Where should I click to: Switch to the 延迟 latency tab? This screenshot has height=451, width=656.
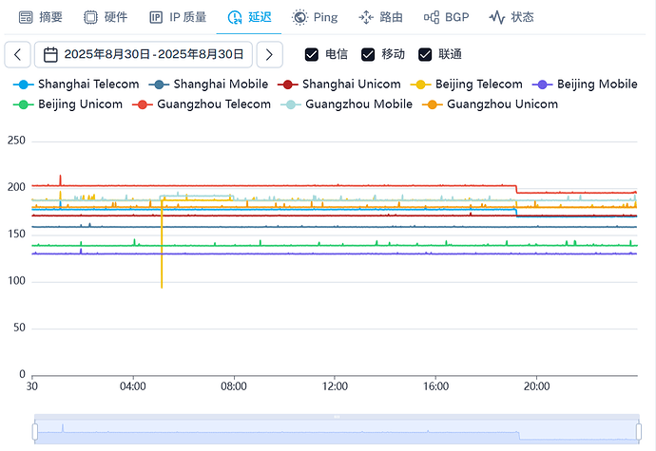pos(249,17)
